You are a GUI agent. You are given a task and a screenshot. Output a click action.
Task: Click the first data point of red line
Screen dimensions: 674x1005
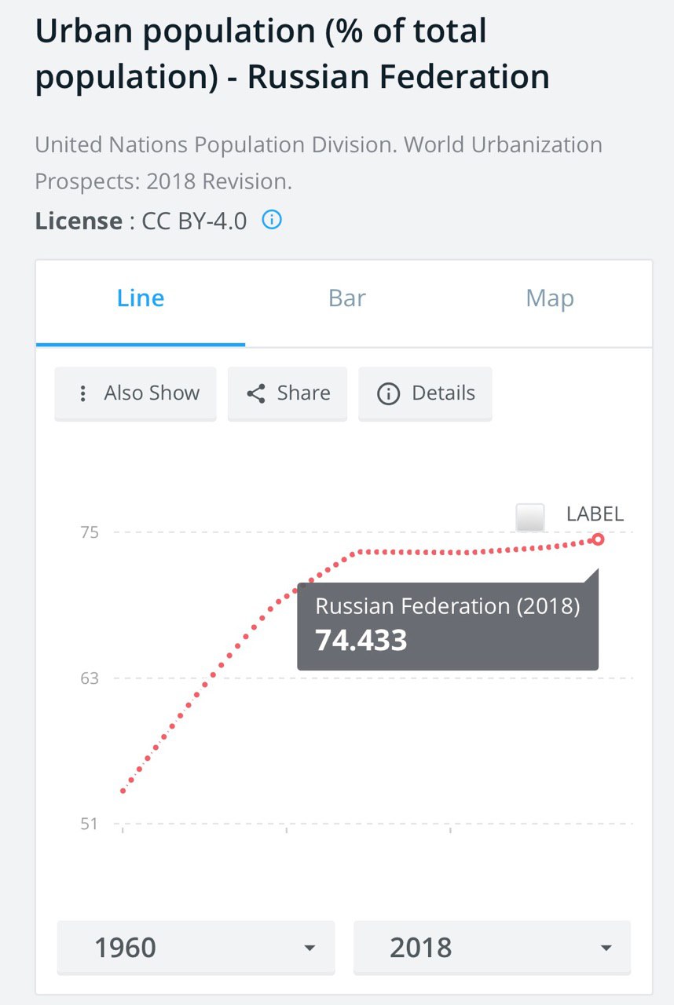pos(123,791)
